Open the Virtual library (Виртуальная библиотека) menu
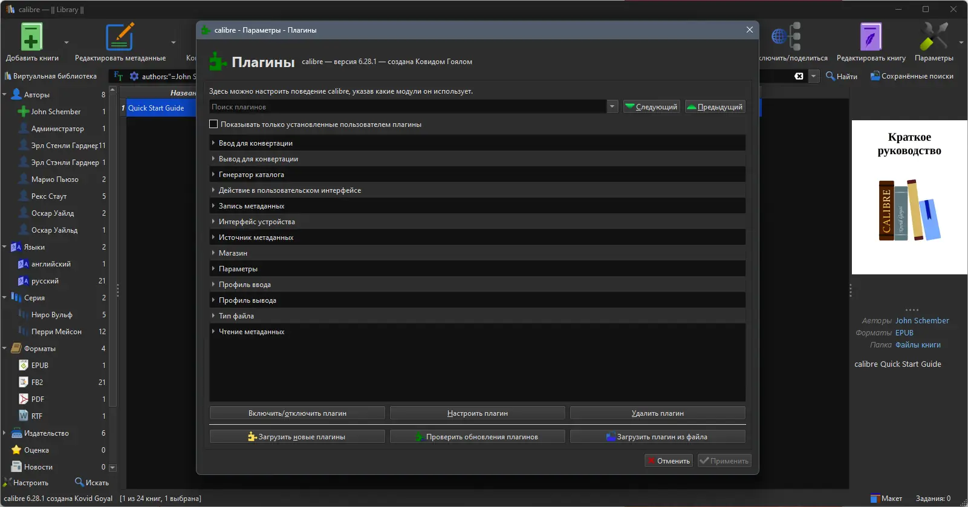This screenshot has width=968, height=507. (51, 76)
